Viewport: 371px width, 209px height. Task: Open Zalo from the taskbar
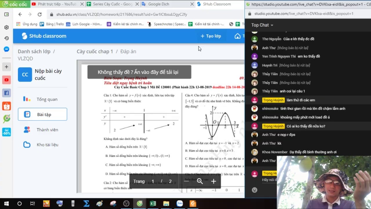pyautogui.click(x=179, y=203)
